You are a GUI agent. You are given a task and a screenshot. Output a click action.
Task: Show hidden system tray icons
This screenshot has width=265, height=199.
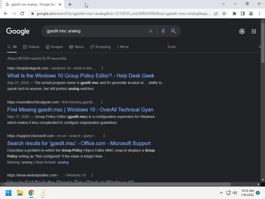tap(221, 193)
